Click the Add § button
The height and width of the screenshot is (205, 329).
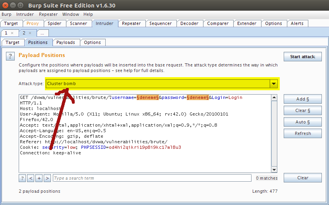302,99
